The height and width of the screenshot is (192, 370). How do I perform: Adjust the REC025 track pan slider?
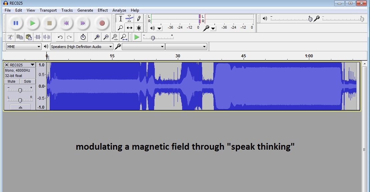(20, 100)
